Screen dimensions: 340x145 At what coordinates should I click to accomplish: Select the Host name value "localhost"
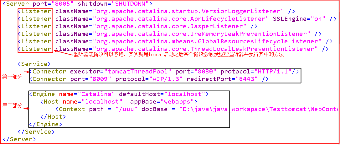click(x=102, y=102)
